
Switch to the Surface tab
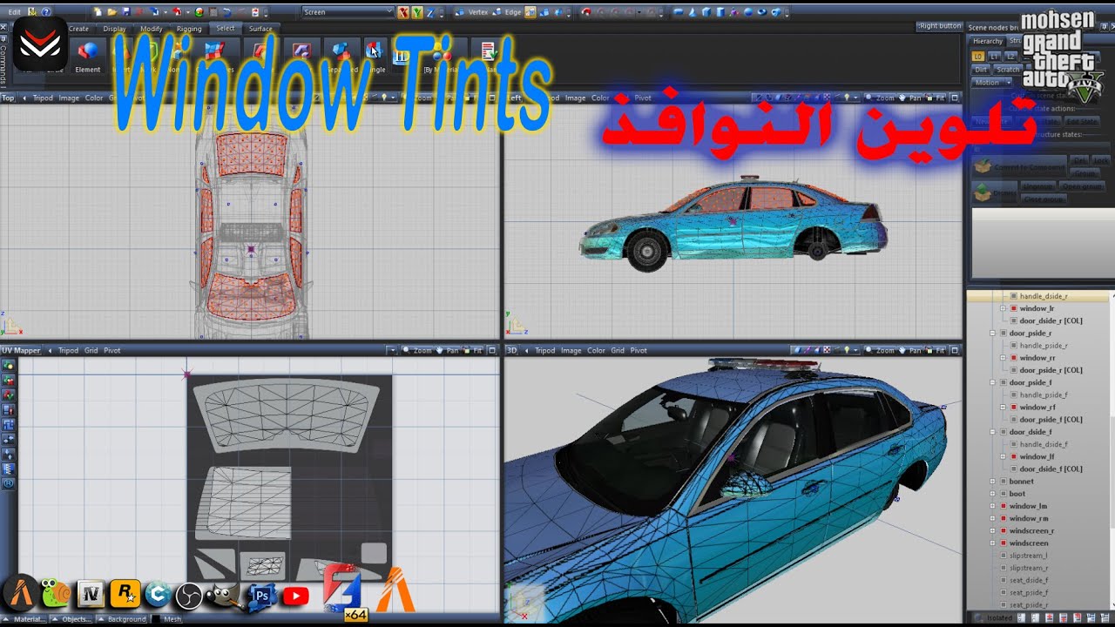260,29
